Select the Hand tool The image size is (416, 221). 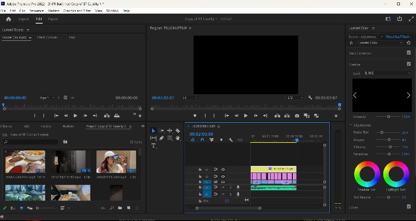click(178, 138)
